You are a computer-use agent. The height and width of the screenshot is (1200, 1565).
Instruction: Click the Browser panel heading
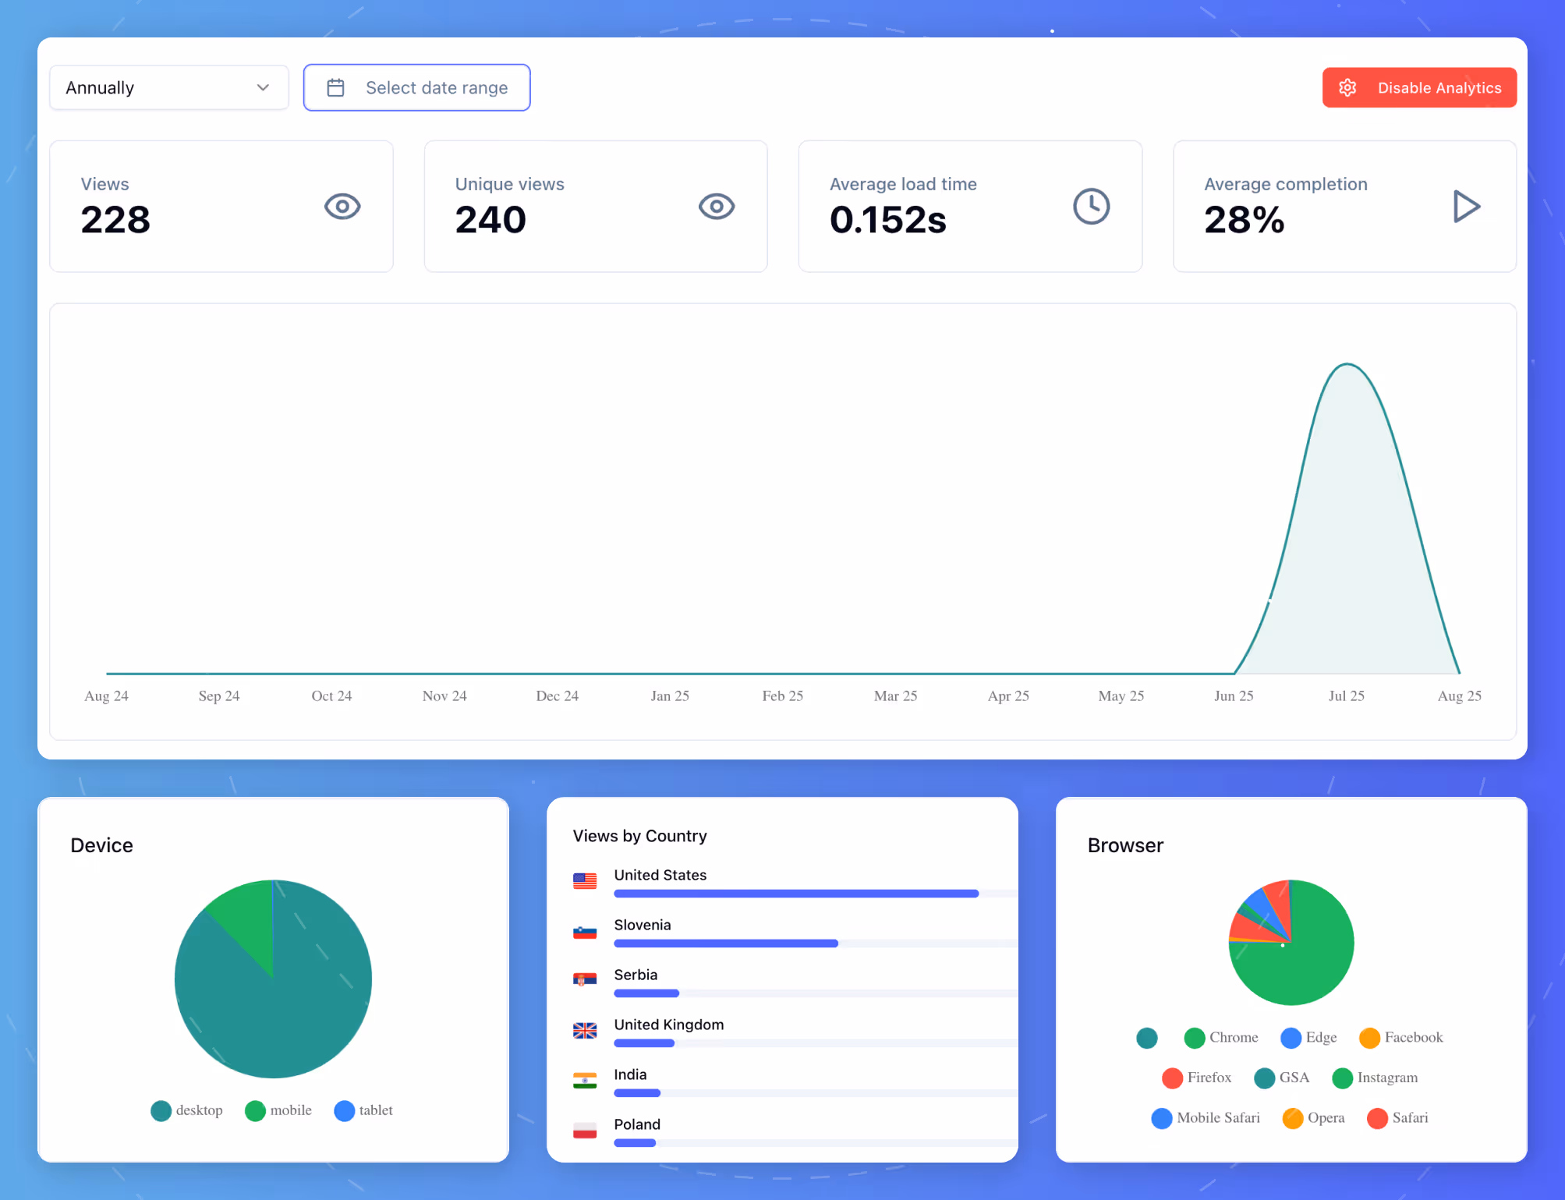[x=1125, y=845]
